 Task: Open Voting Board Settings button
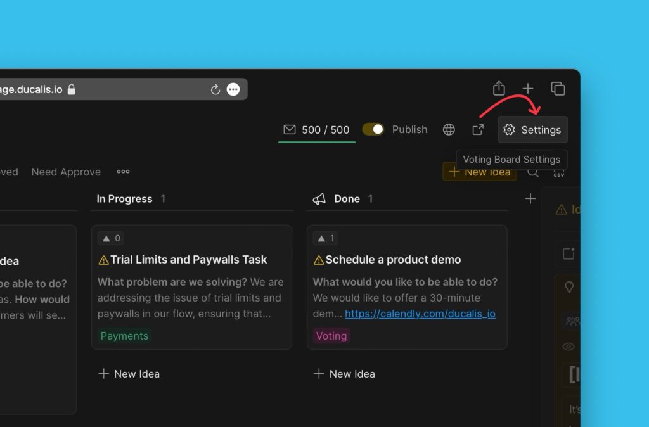(532, 130)
